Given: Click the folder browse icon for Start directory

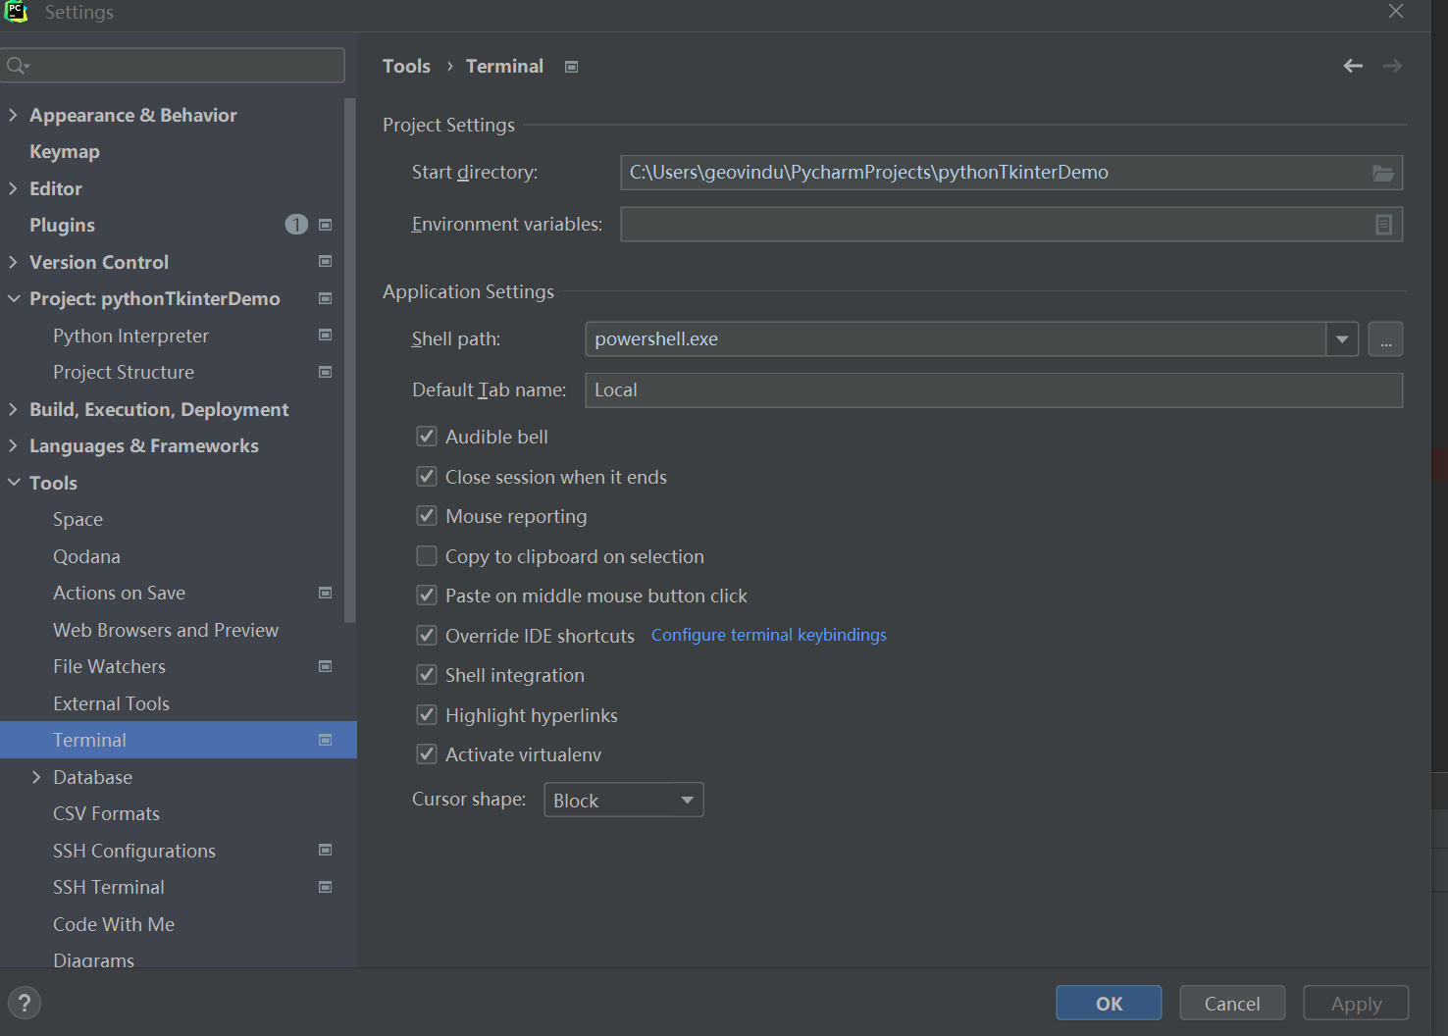Looking at the screenshot, I should 1382,173.
